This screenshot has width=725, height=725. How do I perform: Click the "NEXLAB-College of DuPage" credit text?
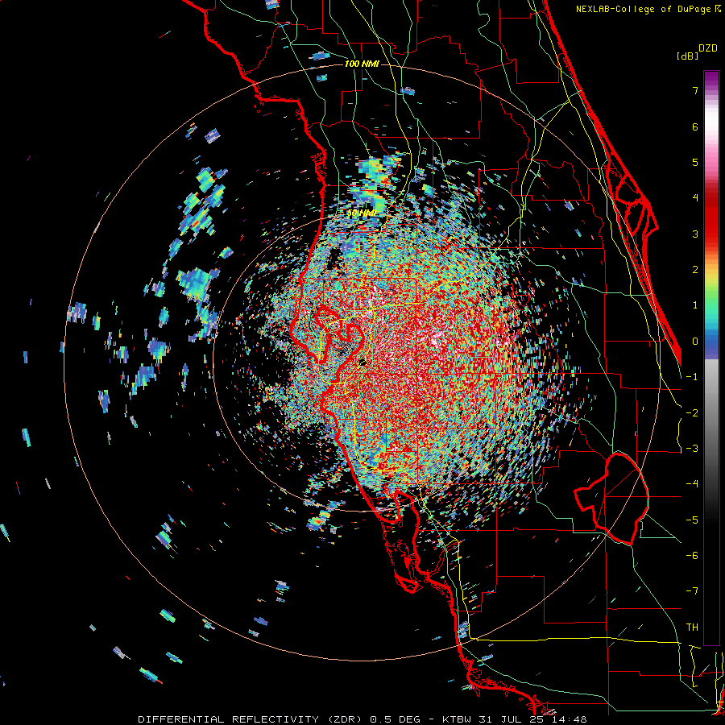pos(644,9)
